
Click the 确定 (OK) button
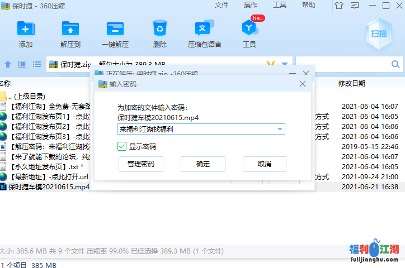pos(202,164)
